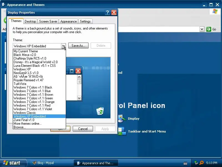Click the green Go arrow icon

[x=209, y=29]
